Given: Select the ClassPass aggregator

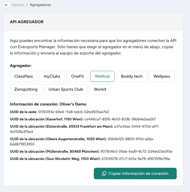Looking at the screenshot, I should tap(24, 76).
